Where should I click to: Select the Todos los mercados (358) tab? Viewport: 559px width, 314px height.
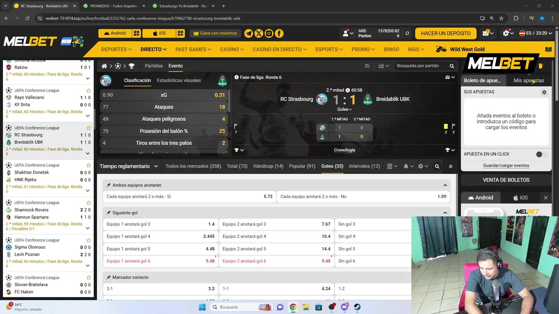coord(193,166)
